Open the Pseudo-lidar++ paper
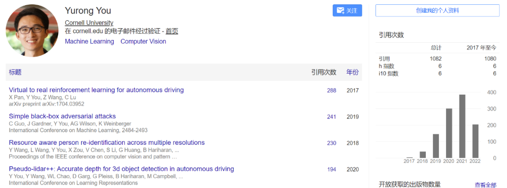 pyautogui.click(x=121, y=169)
